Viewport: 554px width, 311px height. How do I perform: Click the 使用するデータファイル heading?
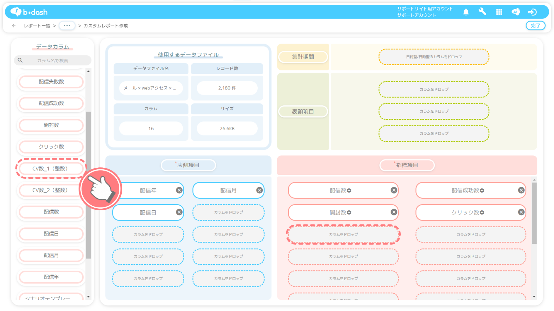(x=188, y=55)
